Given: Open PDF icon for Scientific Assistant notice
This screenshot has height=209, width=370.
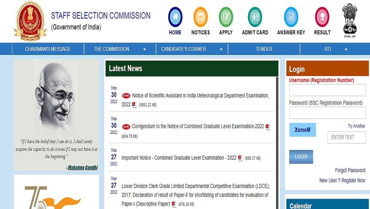Looking at the screenshot, I should [x=134, y=105].
